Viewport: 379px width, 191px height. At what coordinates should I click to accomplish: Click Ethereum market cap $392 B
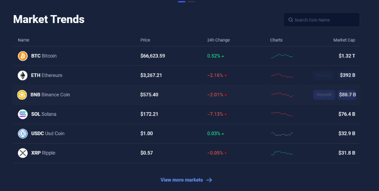pyautogui.click(x=348, y=75)
